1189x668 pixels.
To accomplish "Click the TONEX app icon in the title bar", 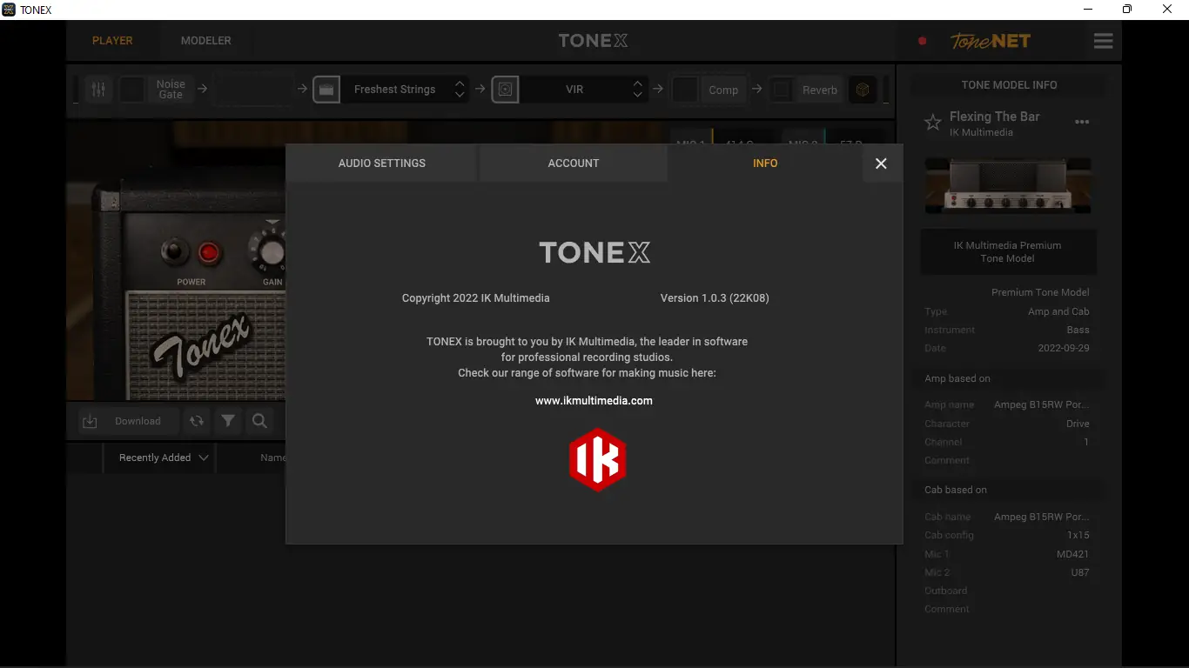I will click(x=9, y=10).
